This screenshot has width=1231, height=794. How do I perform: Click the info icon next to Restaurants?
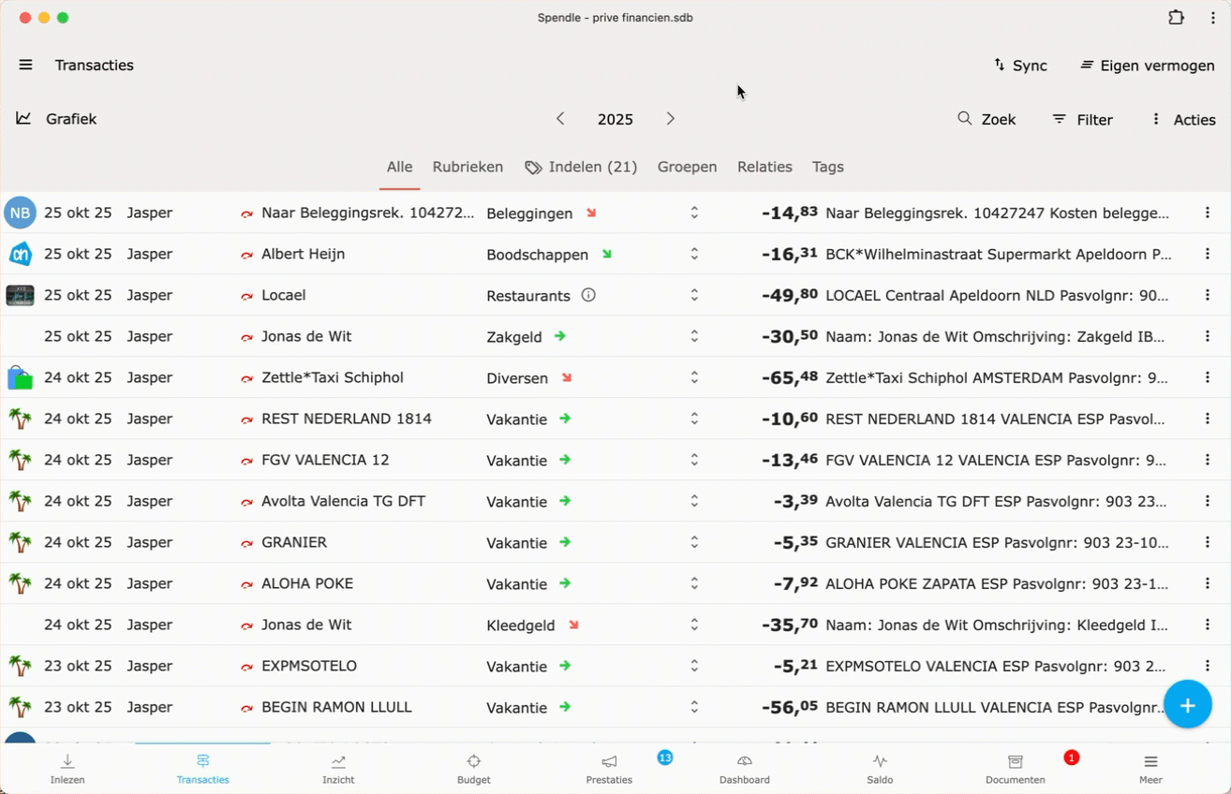pos(588,295)
